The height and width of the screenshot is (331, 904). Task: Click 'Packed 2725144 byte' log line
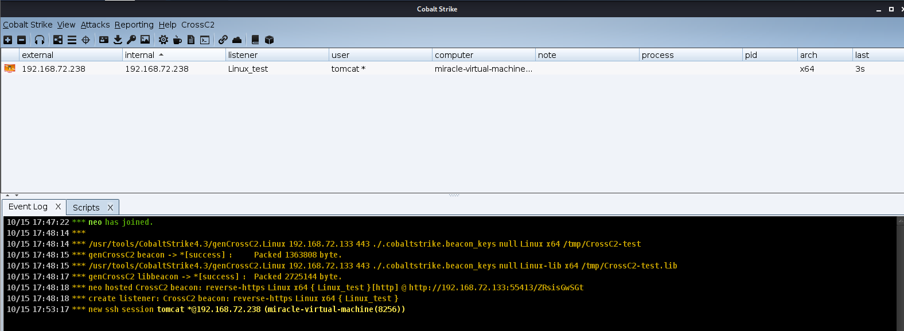(174, 277)
